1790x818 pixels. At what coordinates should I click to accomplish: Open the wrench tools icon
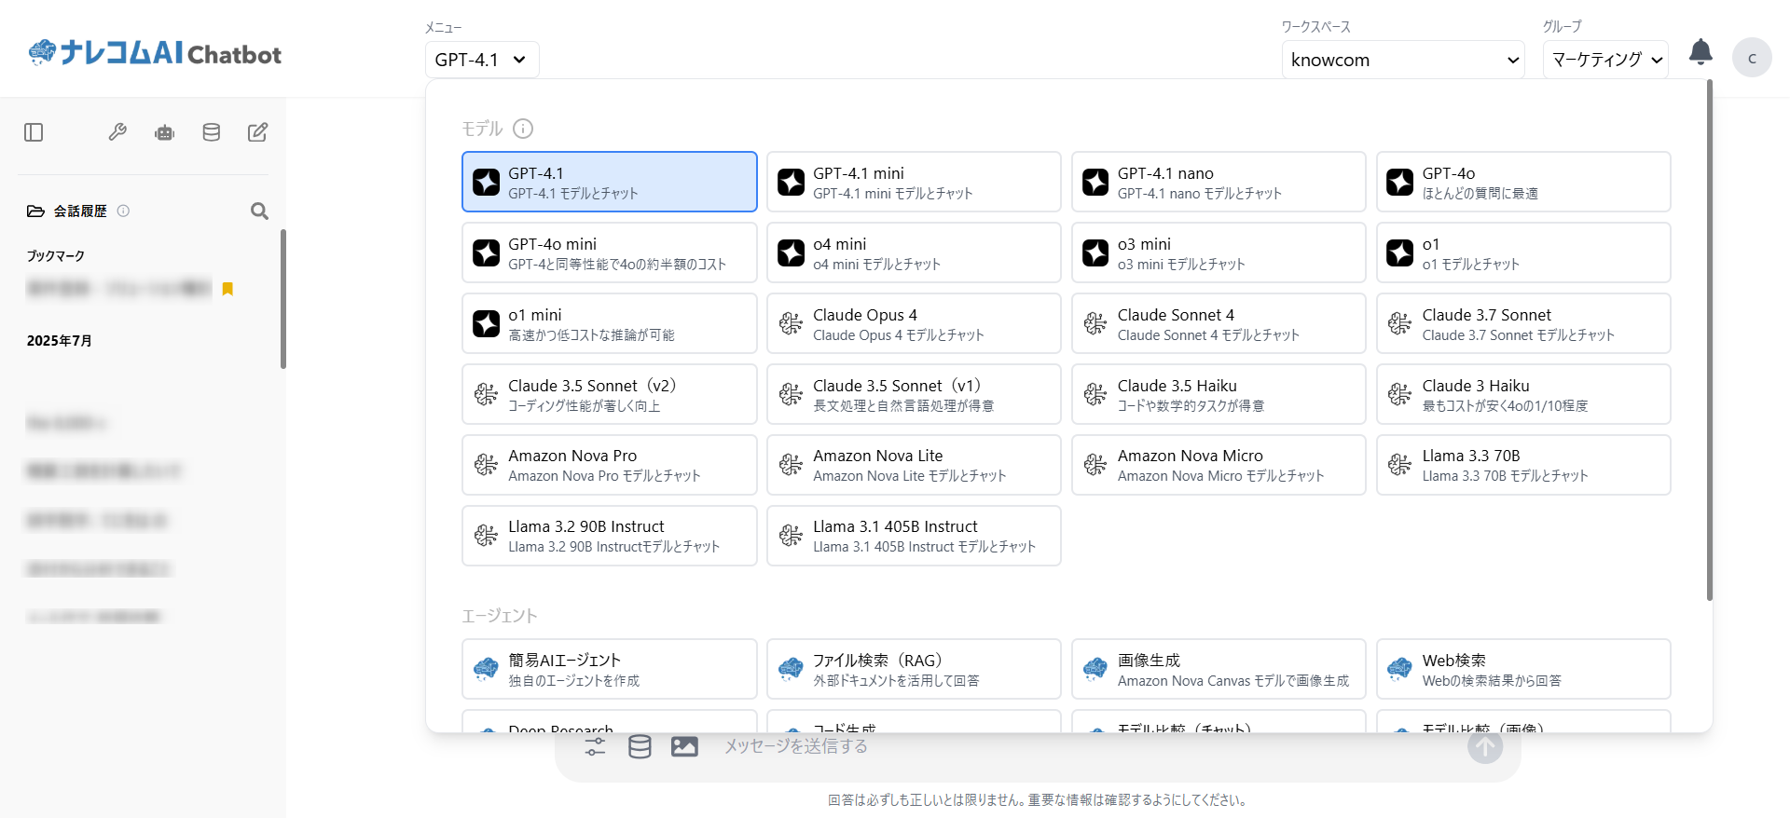tap(117, 132)
